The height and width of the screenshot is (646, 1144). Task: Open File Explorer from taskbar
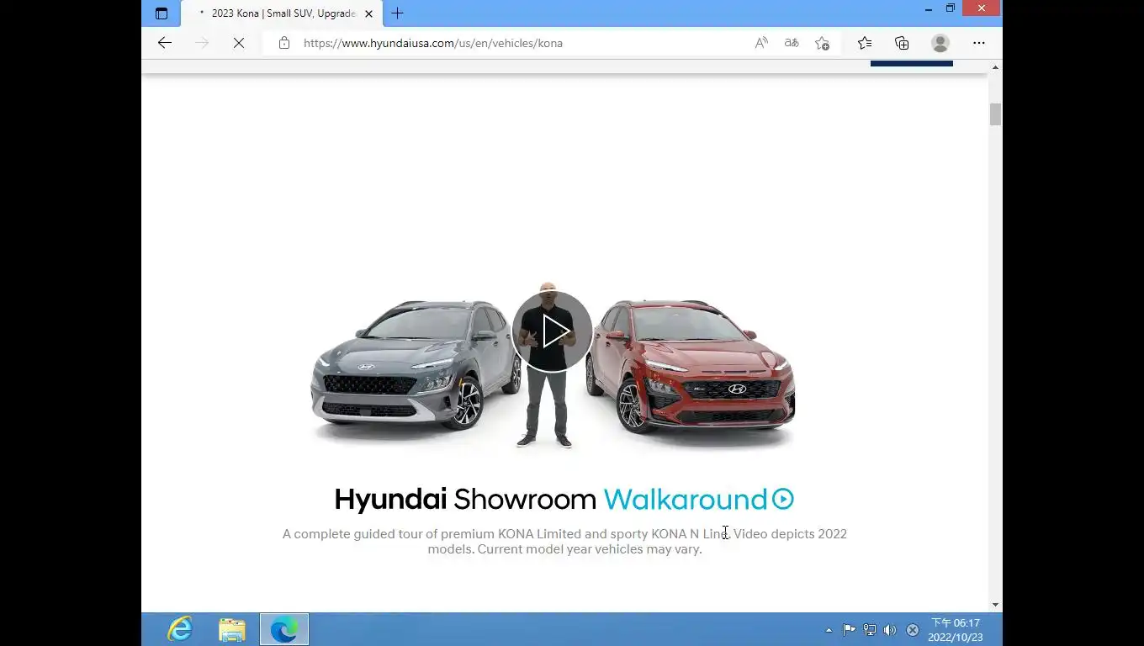click(232, 629)
